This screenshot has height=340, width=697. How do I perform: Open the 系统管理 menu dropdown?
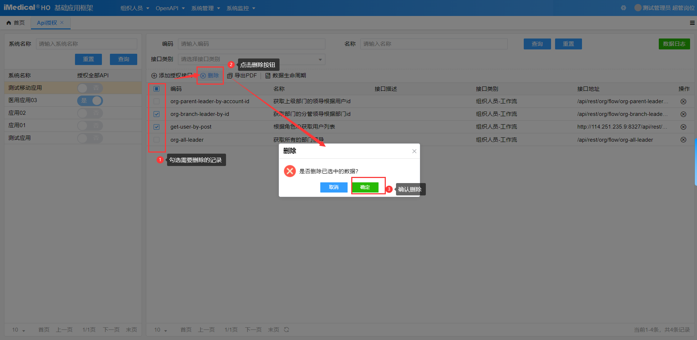tap(206, 8)
